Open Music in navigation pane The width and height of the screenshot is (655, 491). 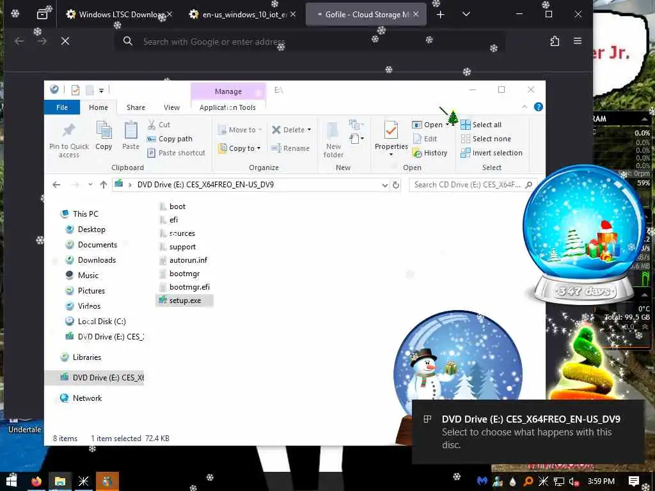click(83, 275)
